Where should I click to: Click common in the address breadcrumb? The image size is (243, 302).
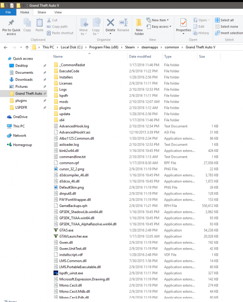[x=172, y=48]
